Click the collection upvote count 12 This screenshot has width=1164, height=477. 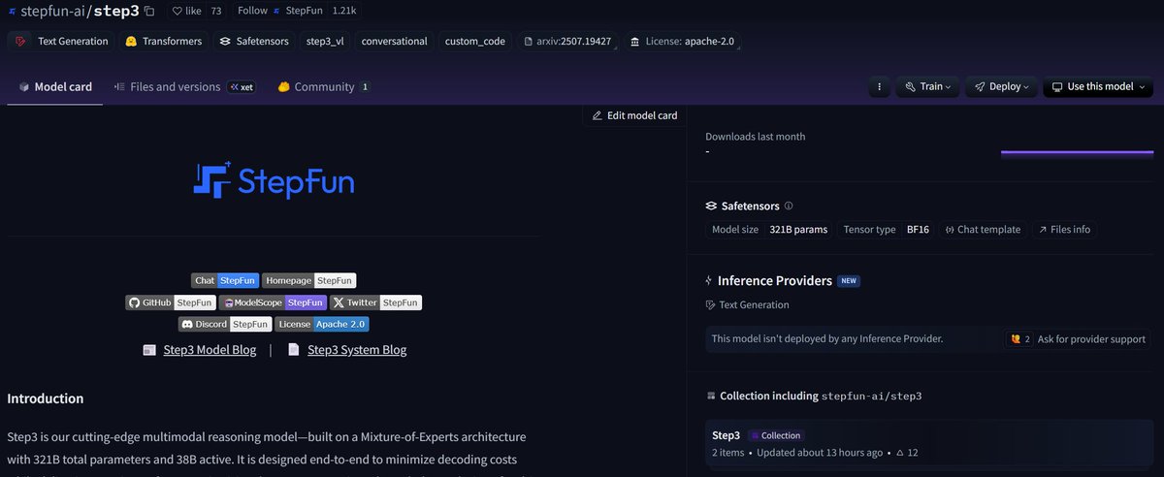(907, 453)
